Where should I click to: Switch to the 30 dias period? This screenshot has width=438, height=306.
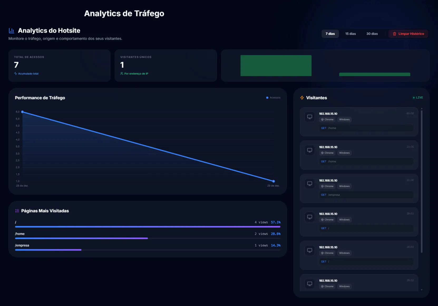pos(372,34)
